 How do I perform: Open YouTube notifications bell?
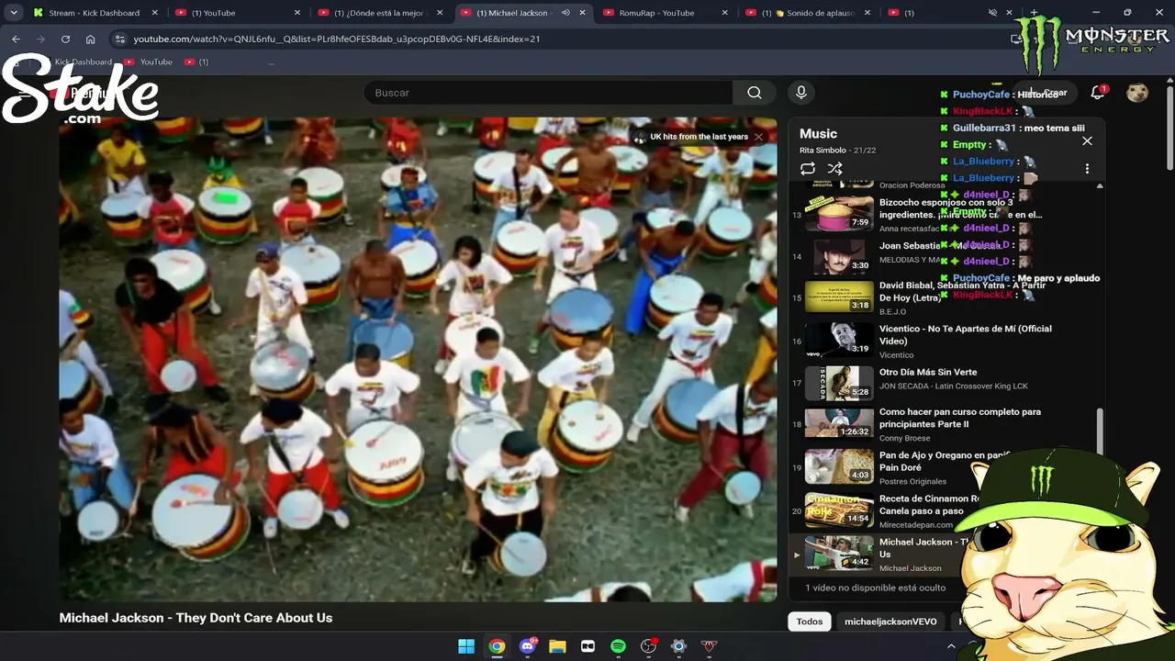point(1098,93)
